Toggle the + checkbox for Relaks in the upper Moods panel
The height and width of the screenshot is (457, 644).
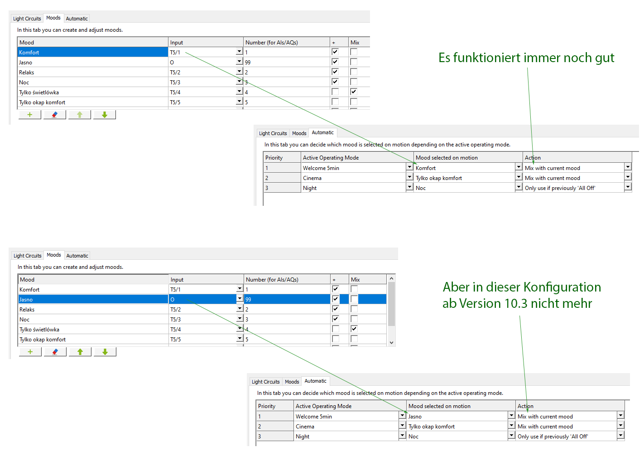point(335,72)
